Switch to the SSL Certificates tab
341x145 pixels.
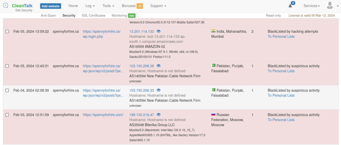94,16
